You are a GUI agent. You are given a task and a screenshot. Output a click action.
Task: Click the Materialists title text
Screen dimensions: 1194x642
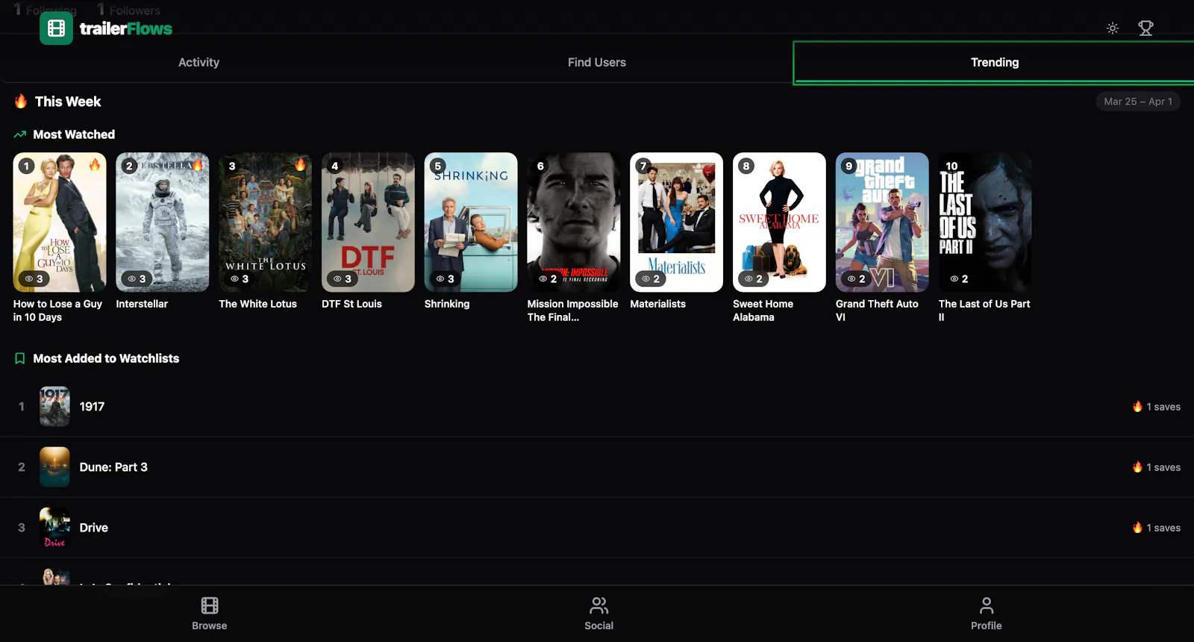[x=658, y=304]
